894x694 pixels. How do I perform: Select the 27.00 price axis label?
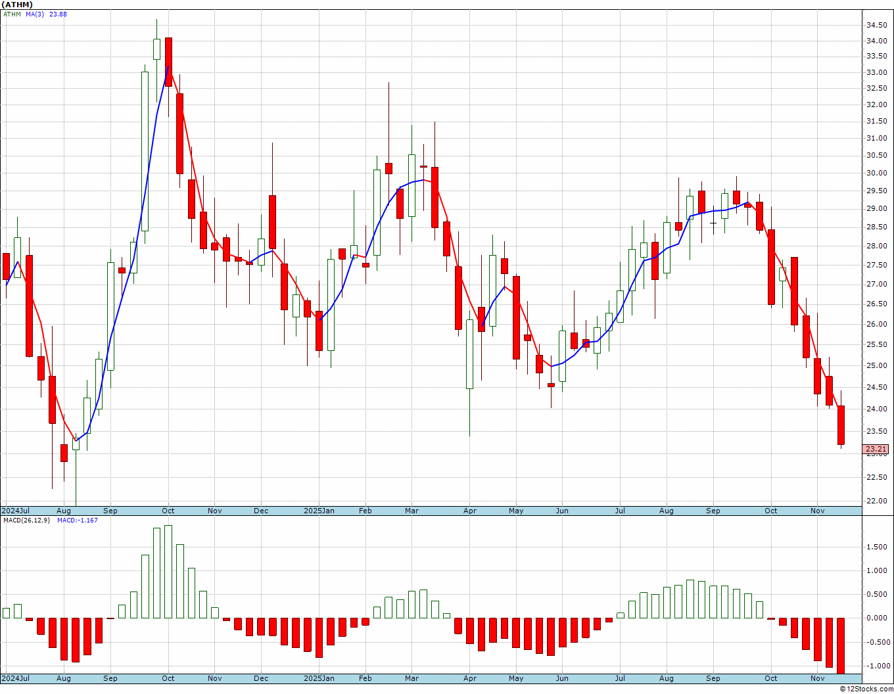click(x=876, y=284)
